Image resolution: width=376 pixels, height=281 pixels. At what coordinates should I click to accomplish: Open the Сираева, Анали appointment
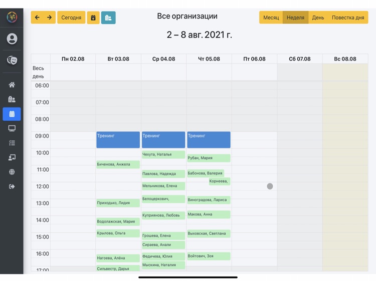[x=163, y=245]
